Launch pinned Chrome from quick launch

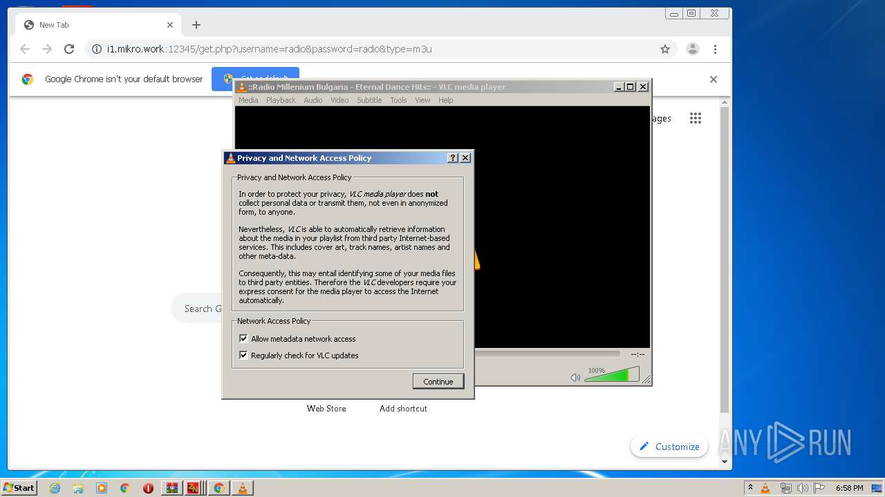[x=124, y=488]
